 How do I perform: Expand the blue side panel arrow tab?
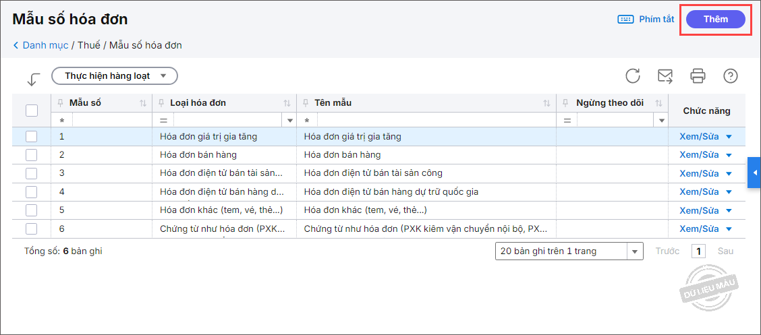(x=754, y=173)
